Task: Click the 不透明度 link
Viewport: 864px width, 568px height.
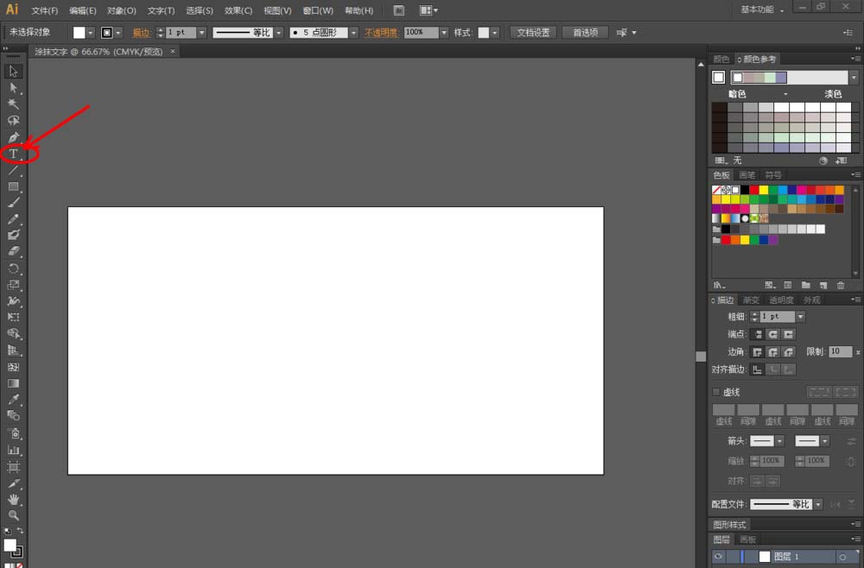Action: pyautogui.click(x=381, y=33)
